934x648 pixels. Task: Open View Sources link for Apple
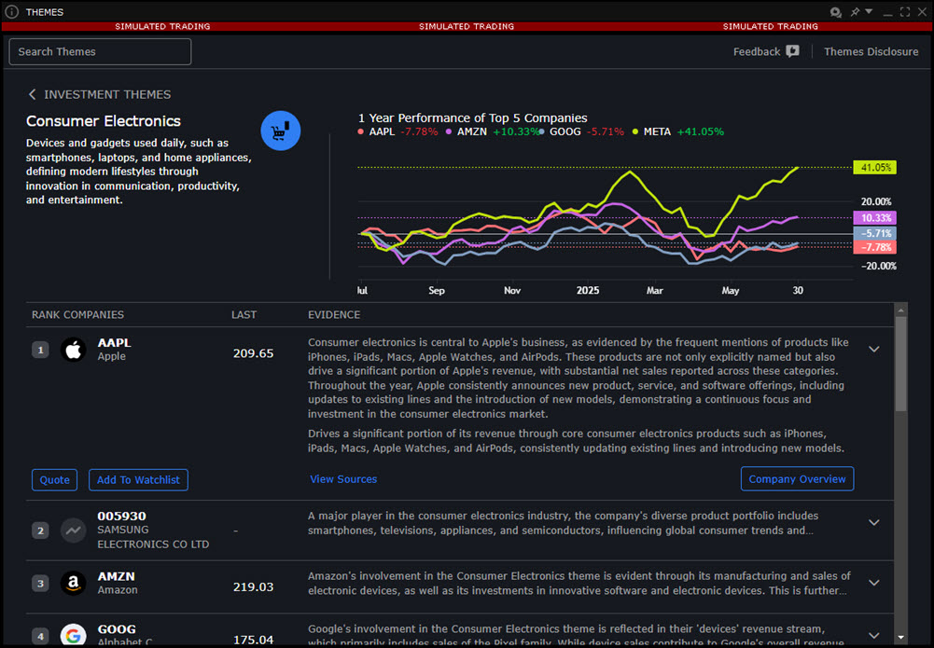click(x=343, y=479)
